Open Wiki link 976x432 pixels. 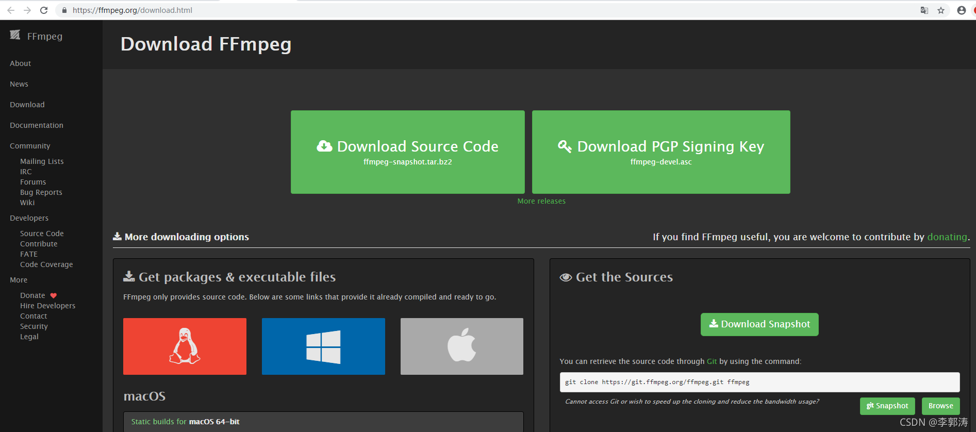(x=27, y=203)
